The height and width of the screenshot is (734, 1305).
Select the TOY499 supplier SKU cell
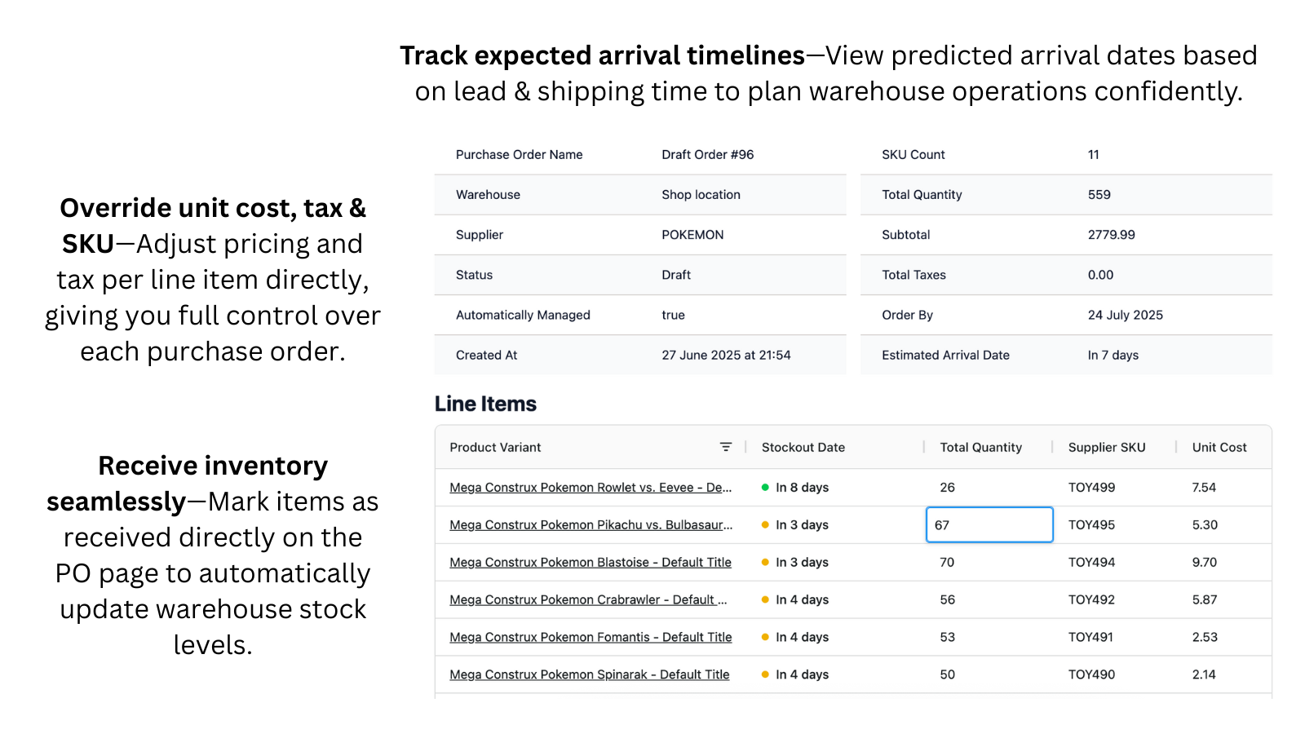[x=1091, y=488]
